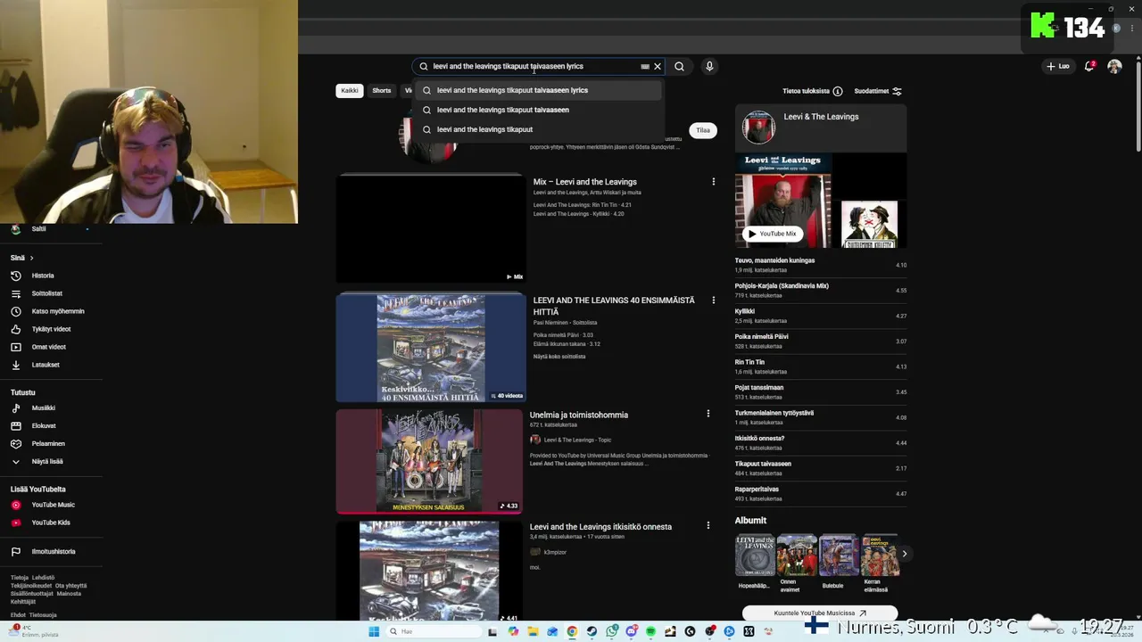The height and width of the screenshot is (642, 1142).
Task: Open the Leevi & The Leavings - Topic channel link
Action: 577,440
